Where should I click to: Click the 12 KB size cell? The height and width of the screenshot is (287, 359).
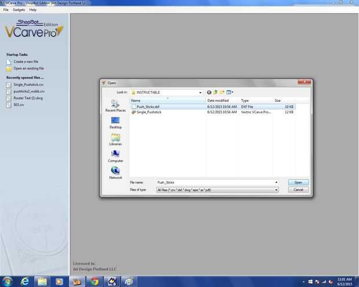click(x=289, y=112)
